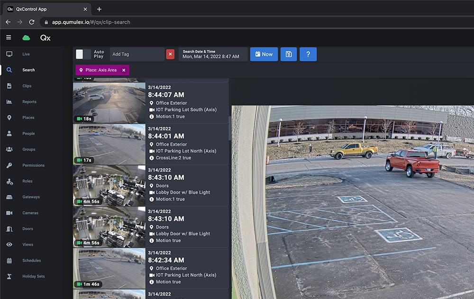Screen dimensions: 474x299
Task: Open the Gateways page
Action: click(31, 197)
